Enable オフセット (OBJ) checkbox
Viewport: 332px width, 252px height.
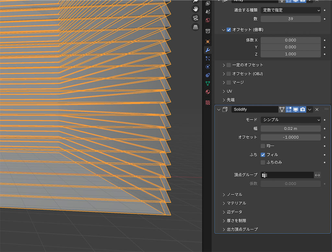click(x=229, y=74)
